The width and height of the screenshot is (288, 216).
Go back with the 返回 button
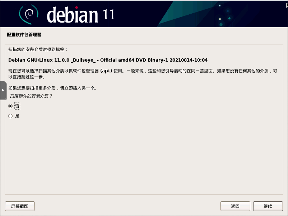coord(235,206)
